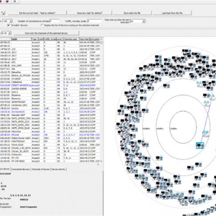Switch to the 'Device activity' tab
Screen dimensions: 216x216
[58, 169]
